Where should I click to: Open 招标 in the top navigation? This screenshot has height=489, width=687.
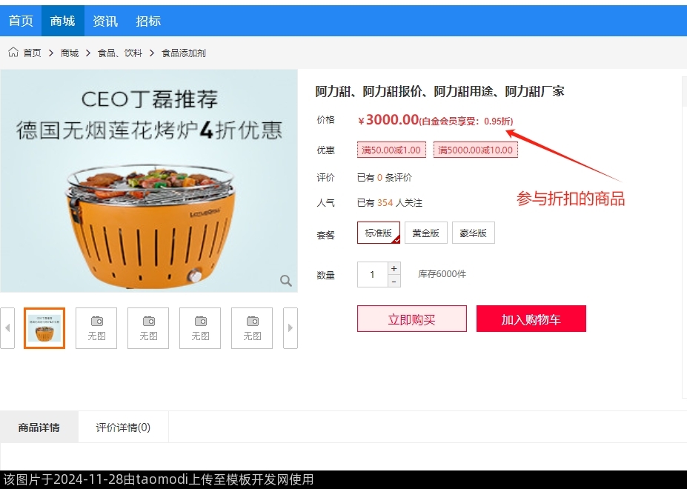click(x=148, y=21)
